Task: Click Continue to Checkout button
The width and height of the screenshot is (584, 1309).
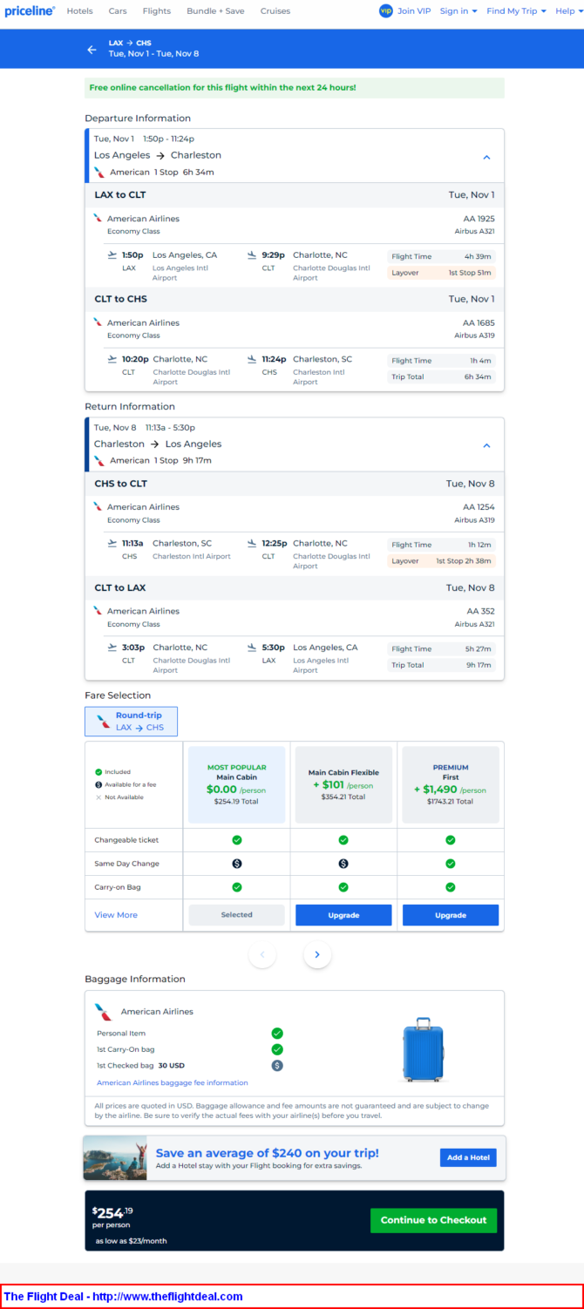Action: tap(433, 1220)
